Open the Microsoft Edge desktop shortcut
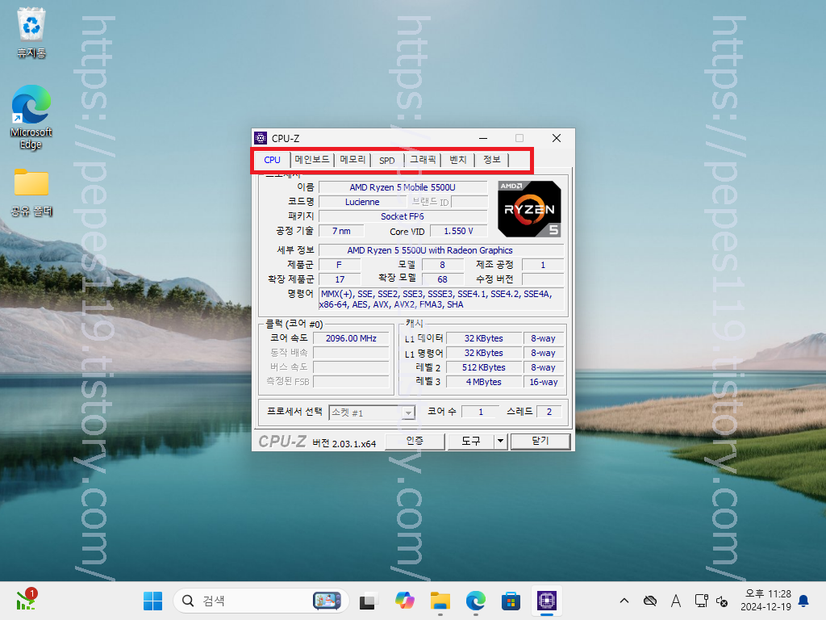 [31, 117]
